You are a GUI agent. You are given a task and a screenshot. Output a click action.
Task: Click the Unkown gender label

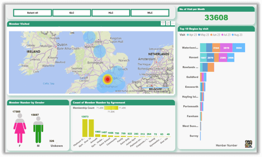point(57,146)
